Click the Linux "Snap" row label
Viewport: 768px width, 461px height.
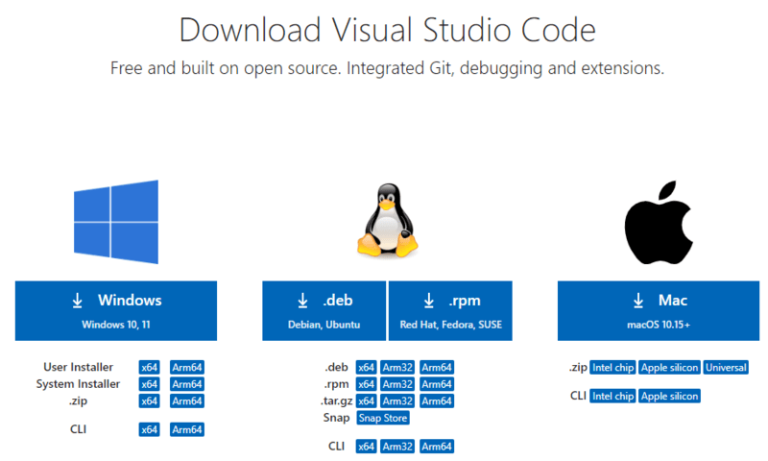336,418
